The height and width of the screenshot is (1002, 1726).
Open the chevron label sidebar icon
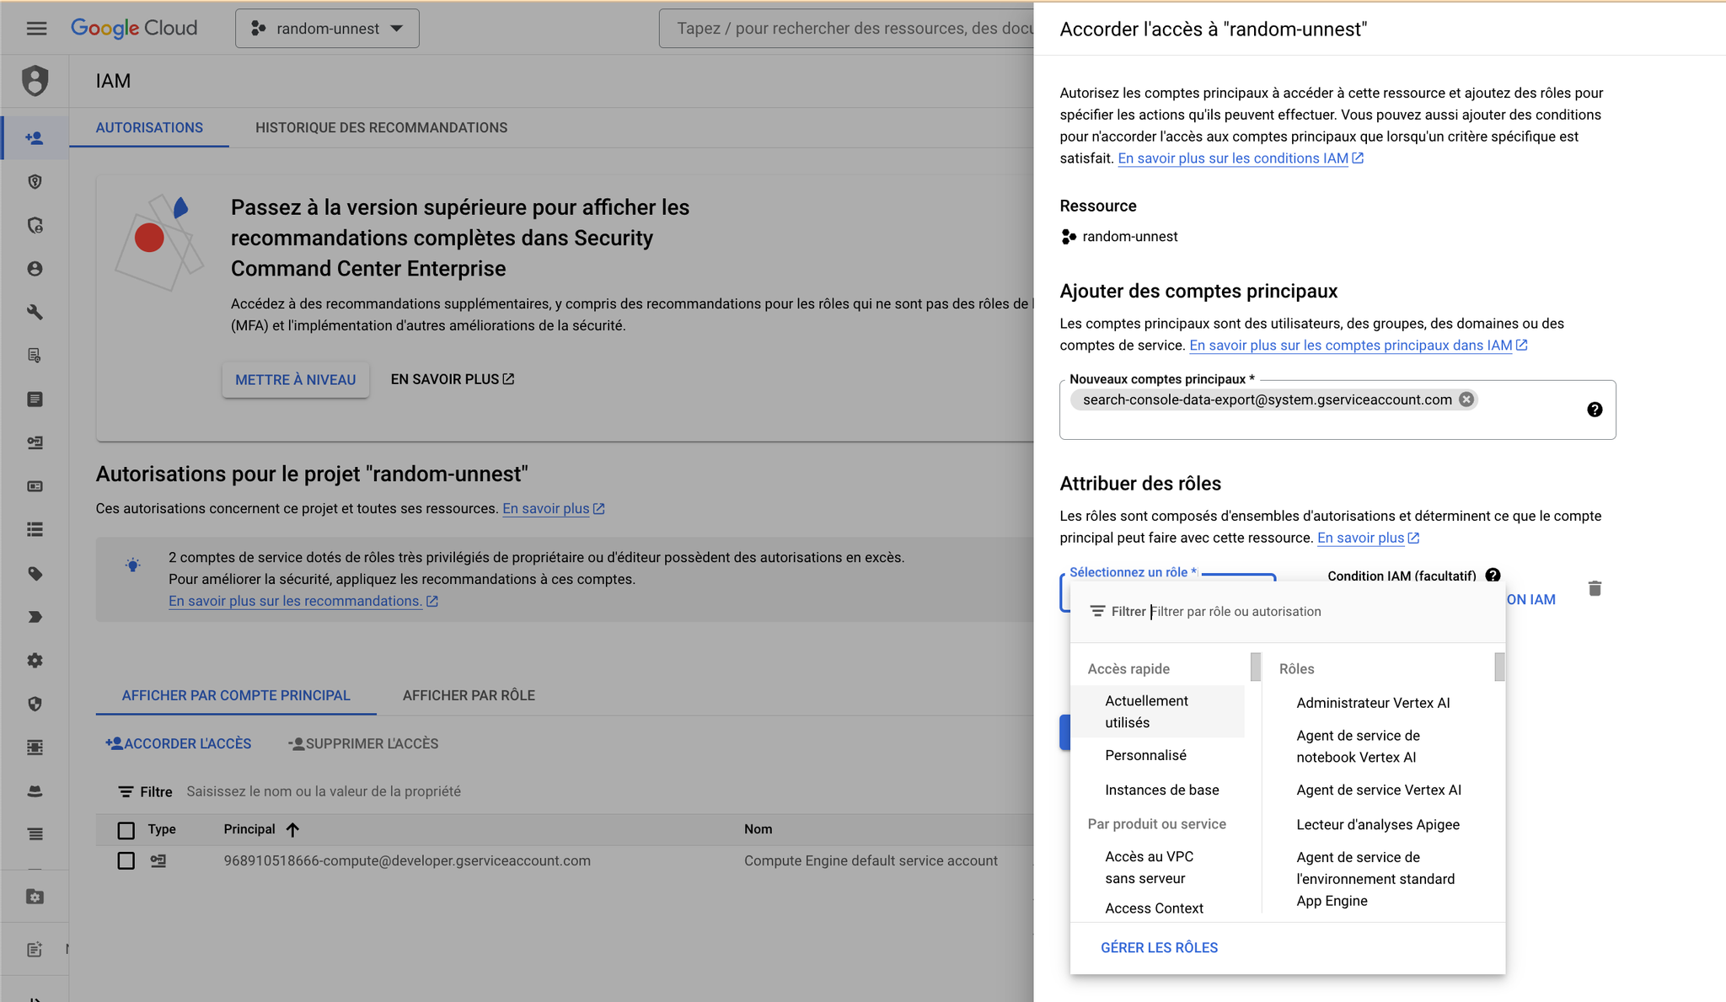pyautogui.click(x=35, y=617)
